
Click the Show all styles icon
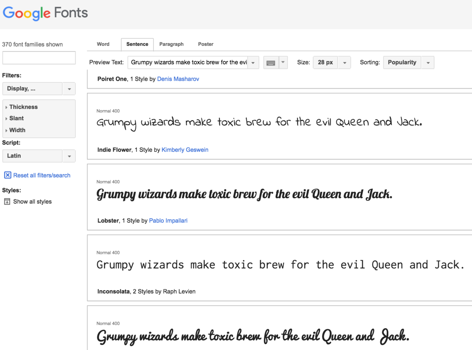coord(7,201)
